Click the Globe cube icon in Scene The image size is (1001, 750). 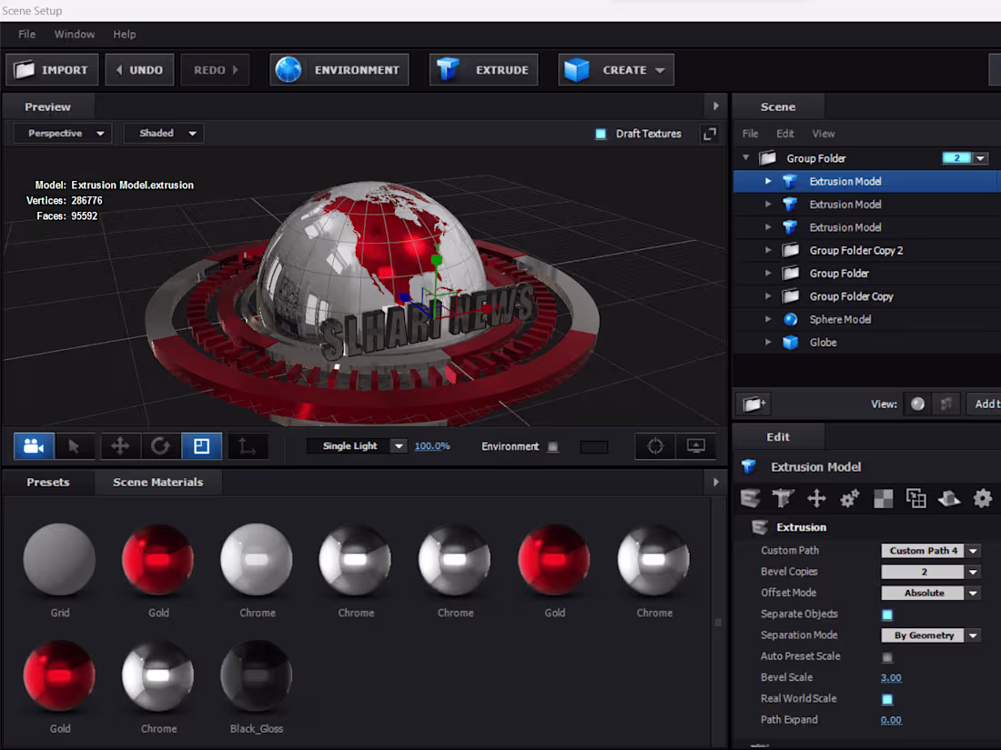click(790, 343)
